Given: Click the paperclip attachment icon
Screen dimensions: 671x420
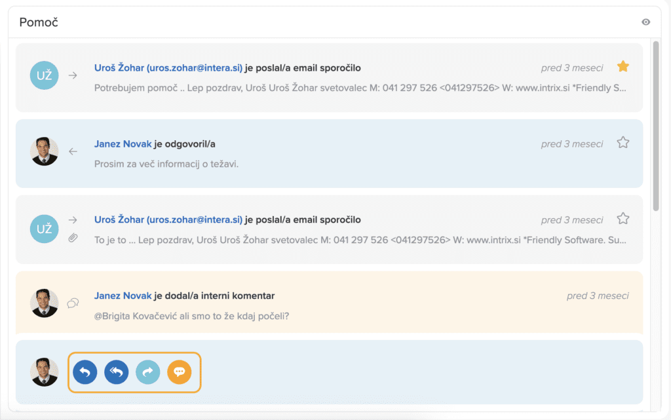Looking at the screenshot, I should point(73,239).
